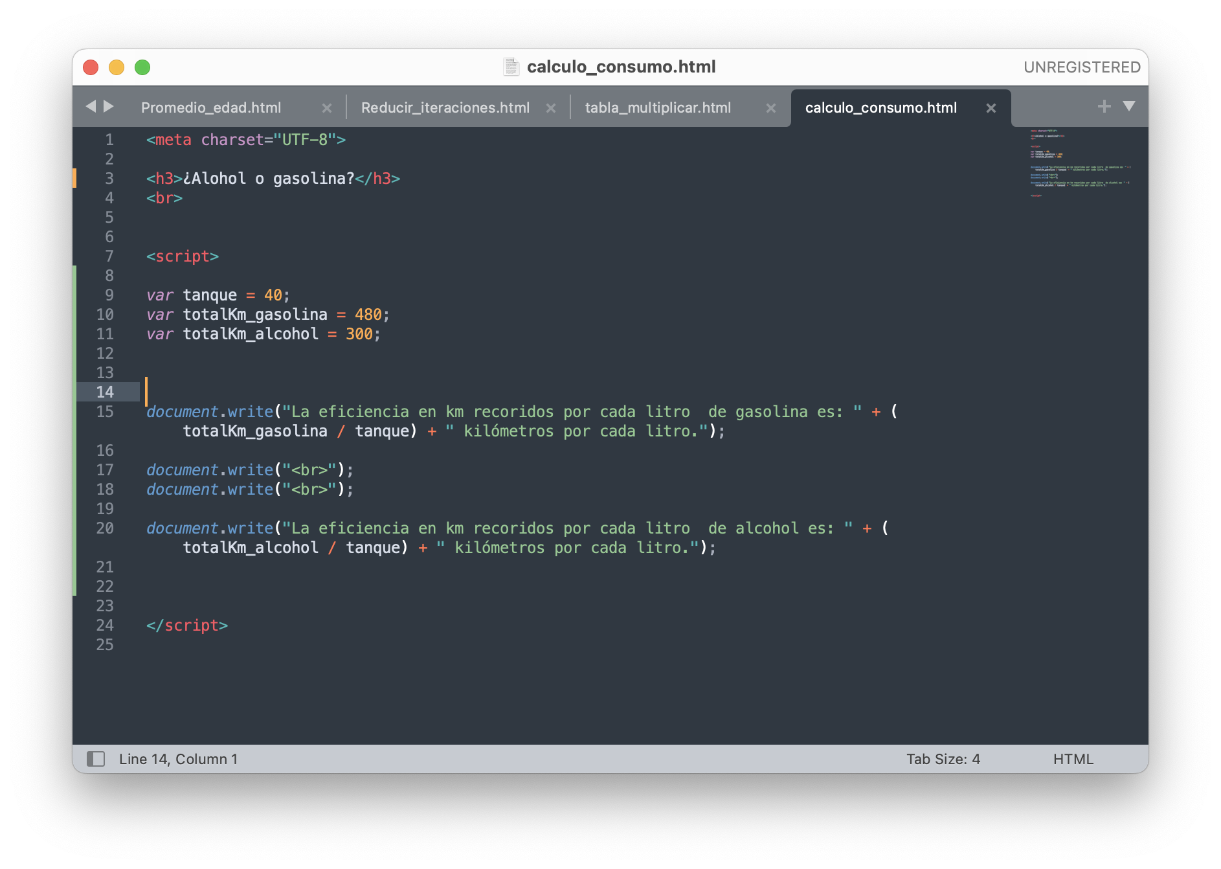Click the value 480 on line 10

(368, 315)
